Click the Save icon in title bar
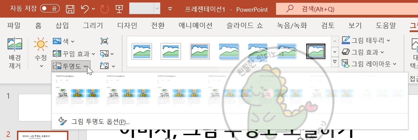418x140 pixels. tap(70, 9)
